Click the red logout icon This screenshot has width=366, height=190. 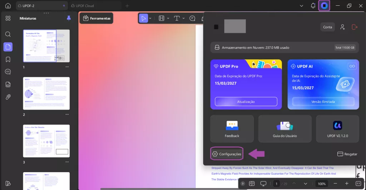point(355,27)
